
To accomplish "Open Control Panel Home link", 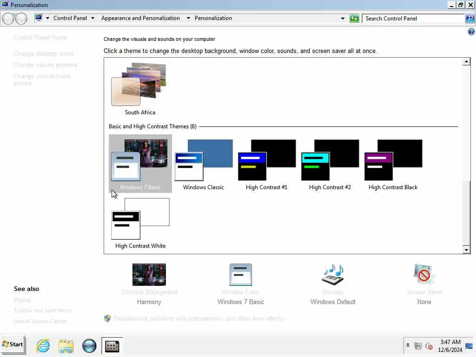I will pos(40,37).
